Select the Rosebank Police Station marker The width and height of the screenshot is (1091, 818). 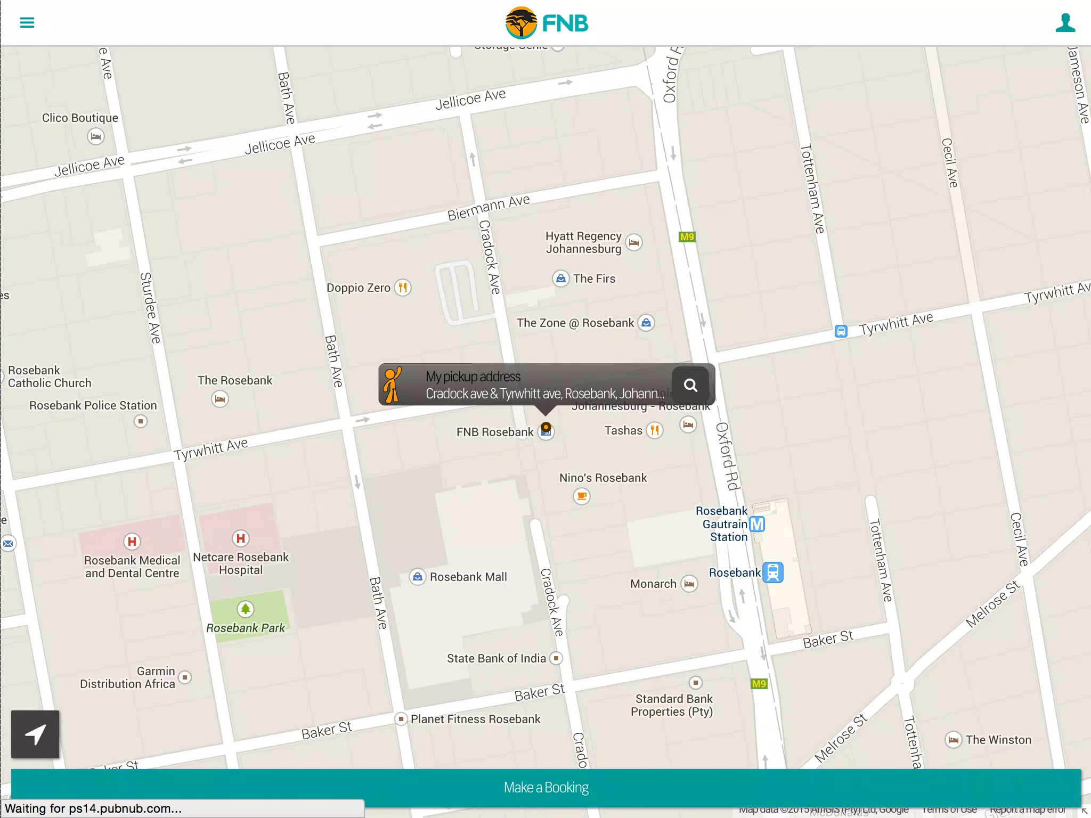tap(141, 421)
